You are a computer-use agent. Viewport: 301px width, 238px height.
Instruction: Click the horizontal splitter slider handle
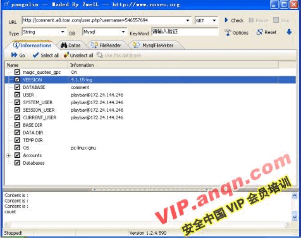click(150, 189)
